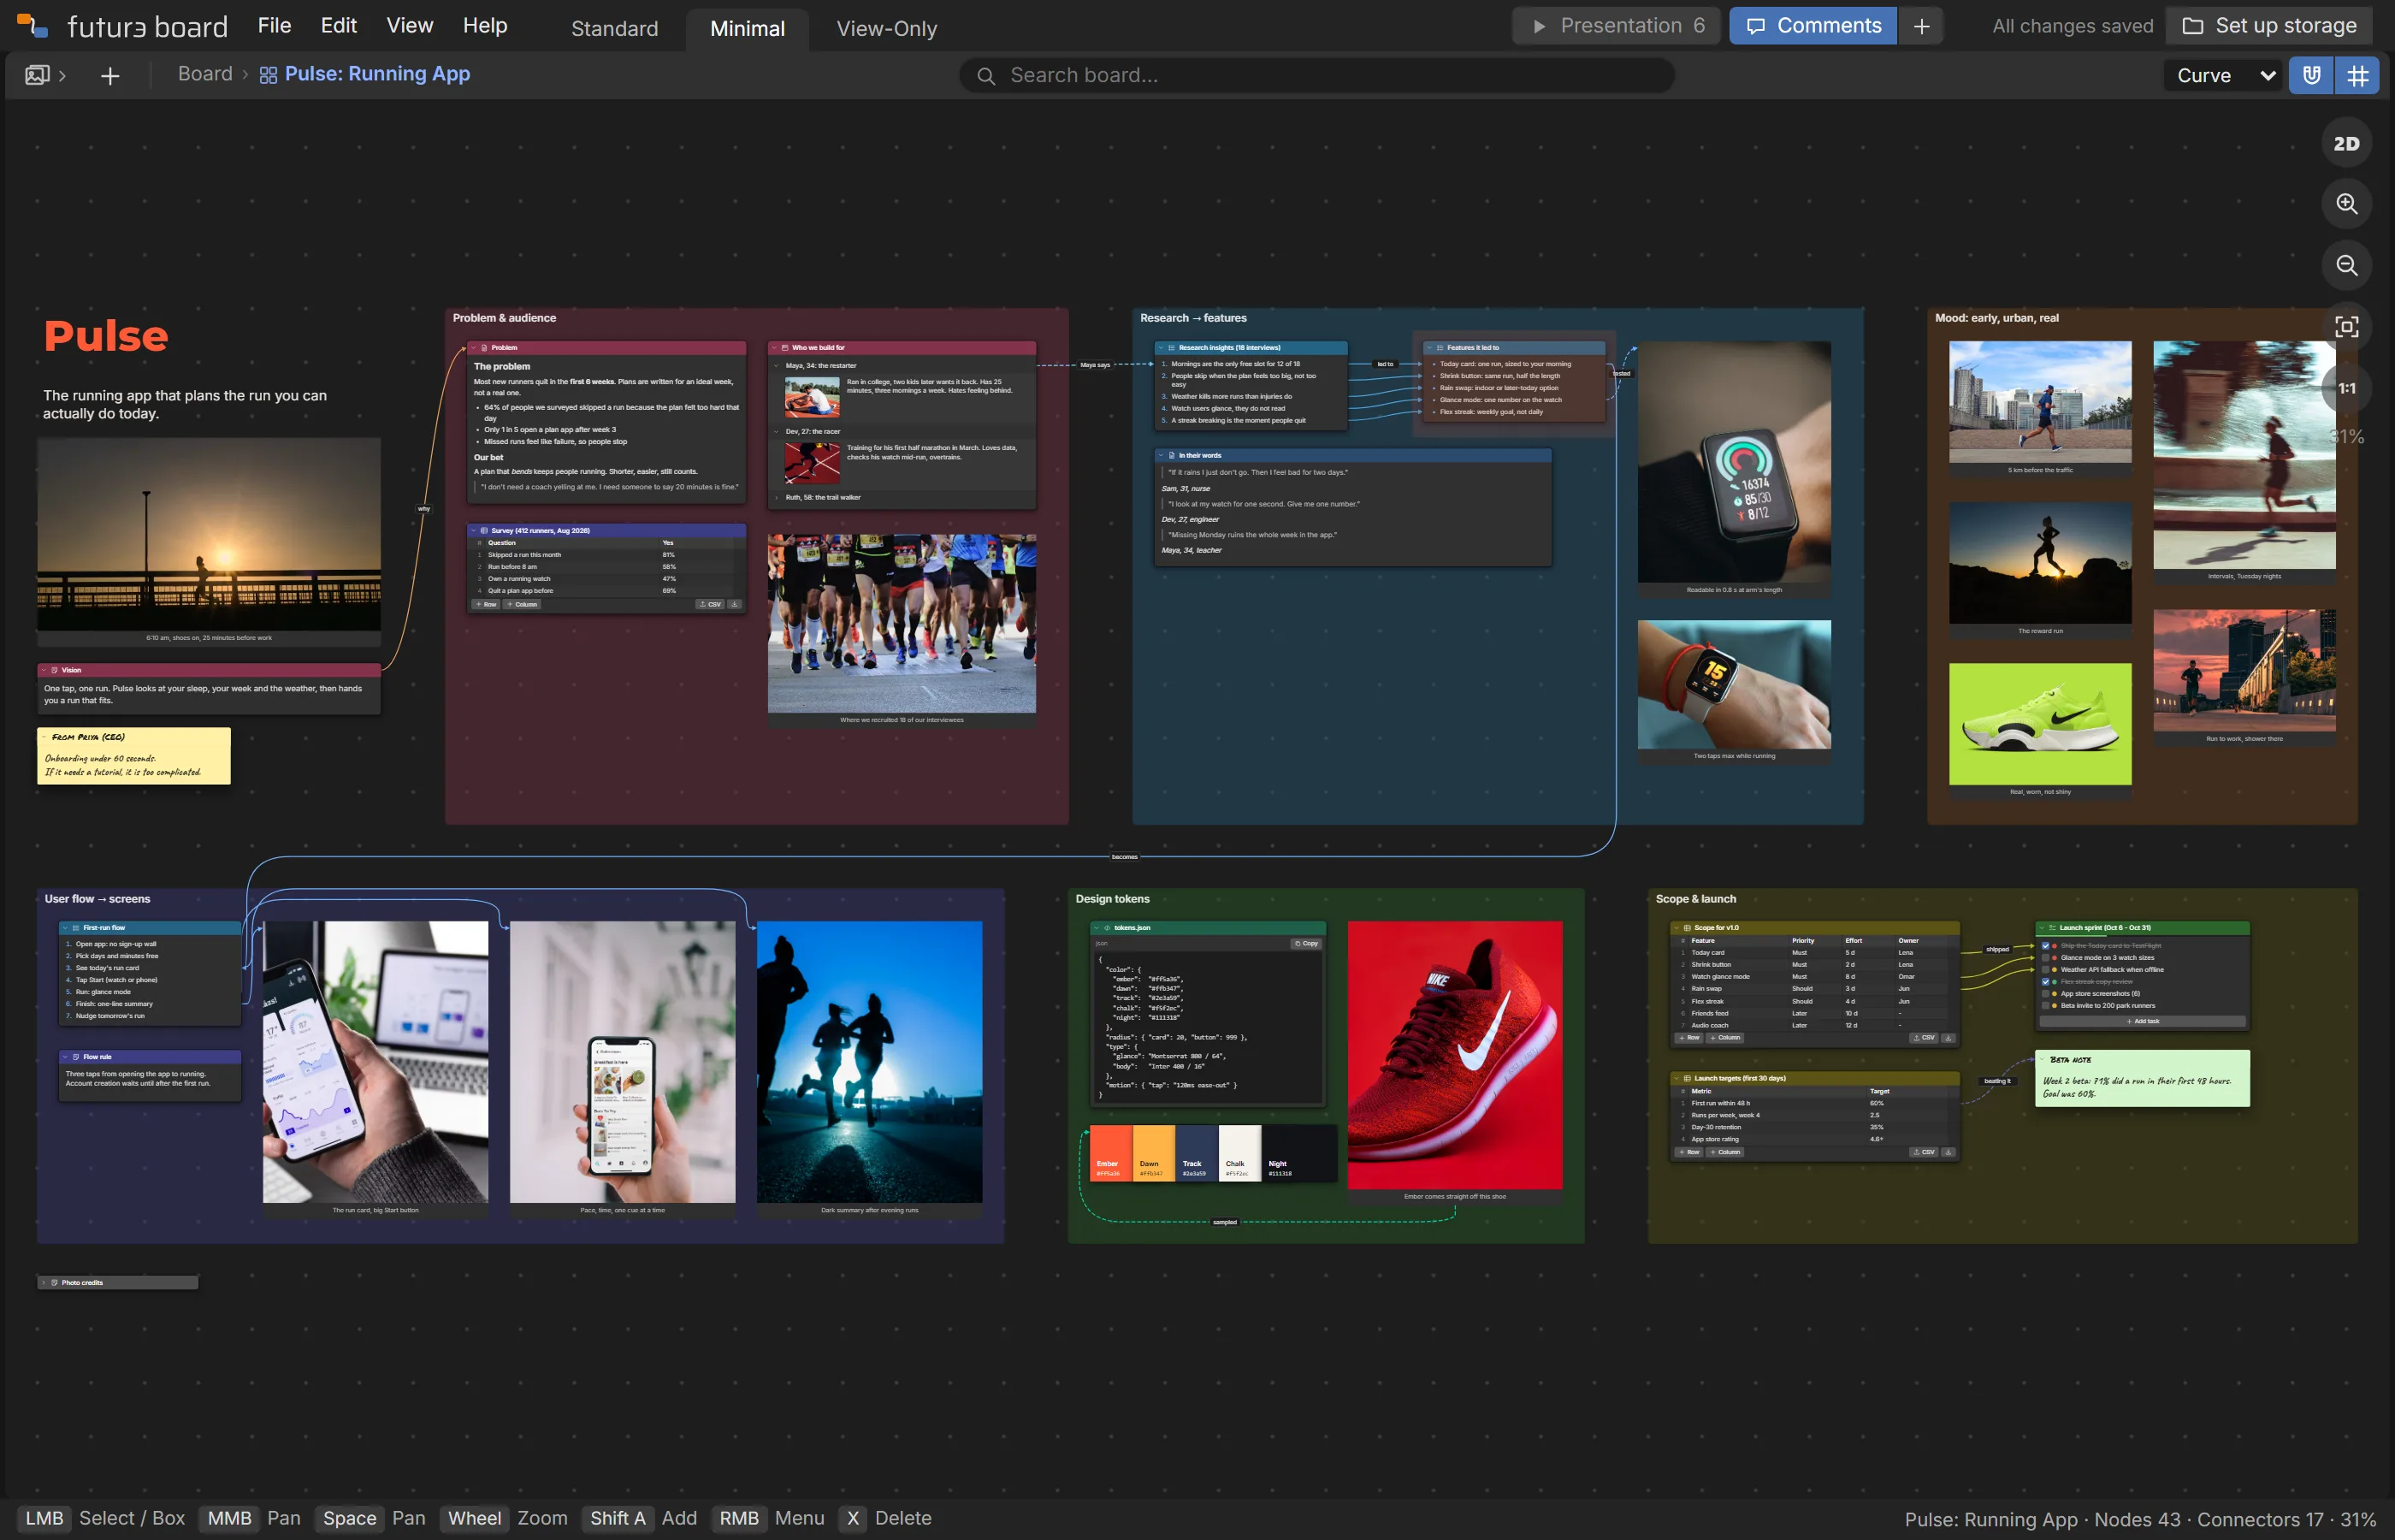Click the Search board input field
The width and height of the screenshot is (2395, 1540).
coord(1317,76)
